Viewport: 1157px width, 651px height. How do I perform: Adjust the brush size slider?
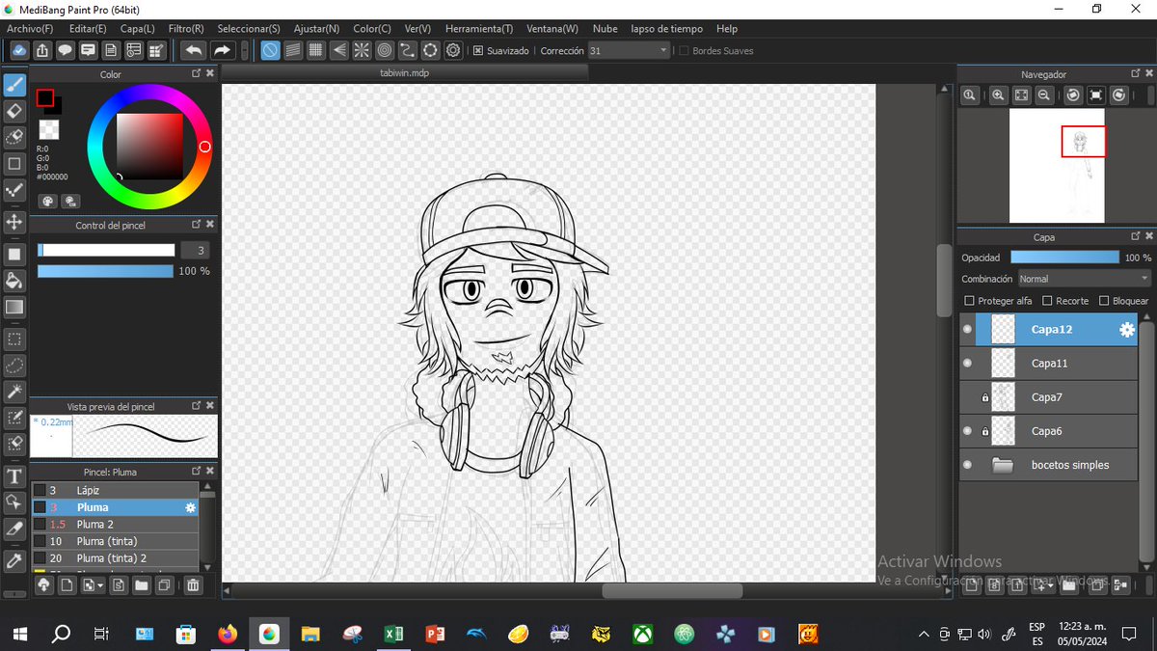(x=106, y=250)
